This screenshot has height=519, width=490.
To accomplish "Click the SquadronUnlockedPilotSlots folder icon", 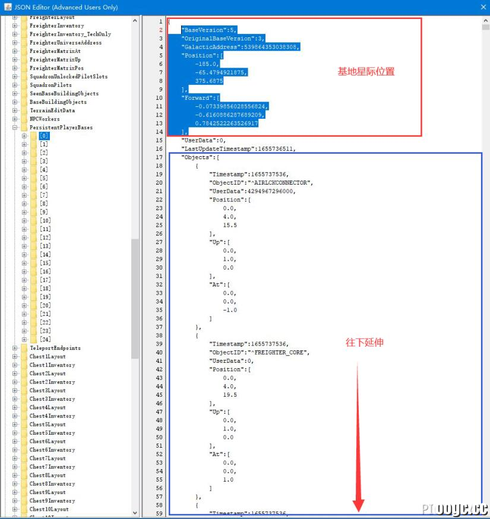I will click(x=24, y=77).
